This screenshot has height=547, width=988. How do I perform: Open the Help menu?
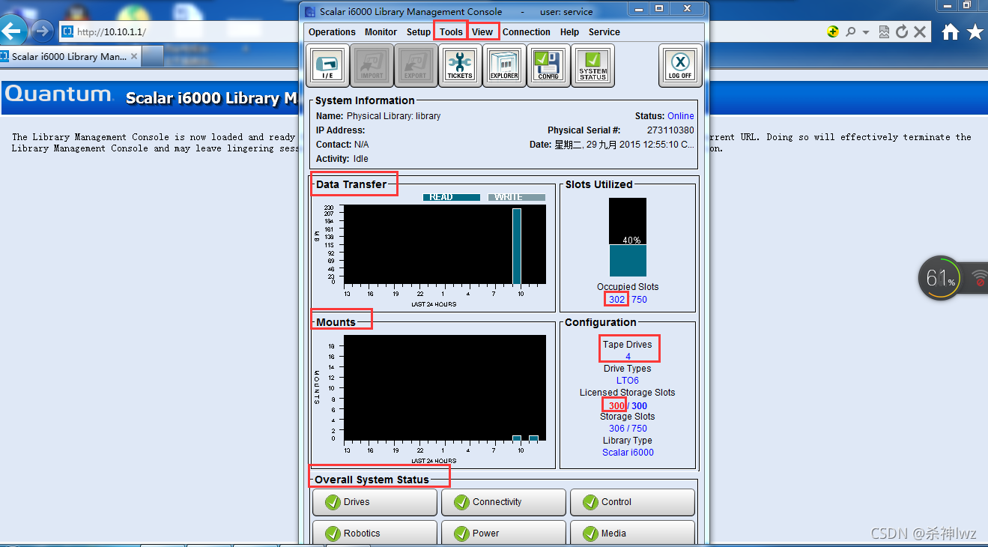click(569, 32)
